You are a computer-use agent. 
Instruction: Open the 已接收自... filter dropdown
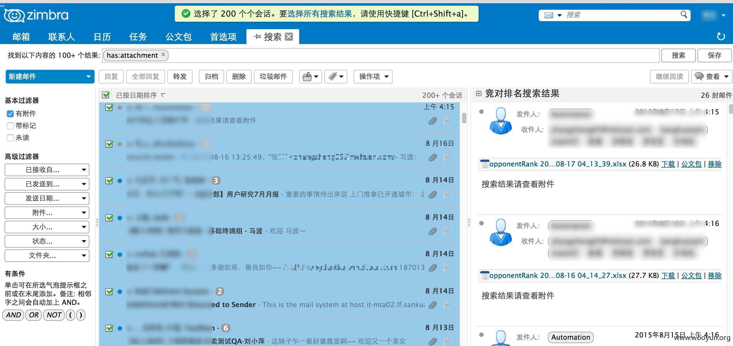pos(47,170)
